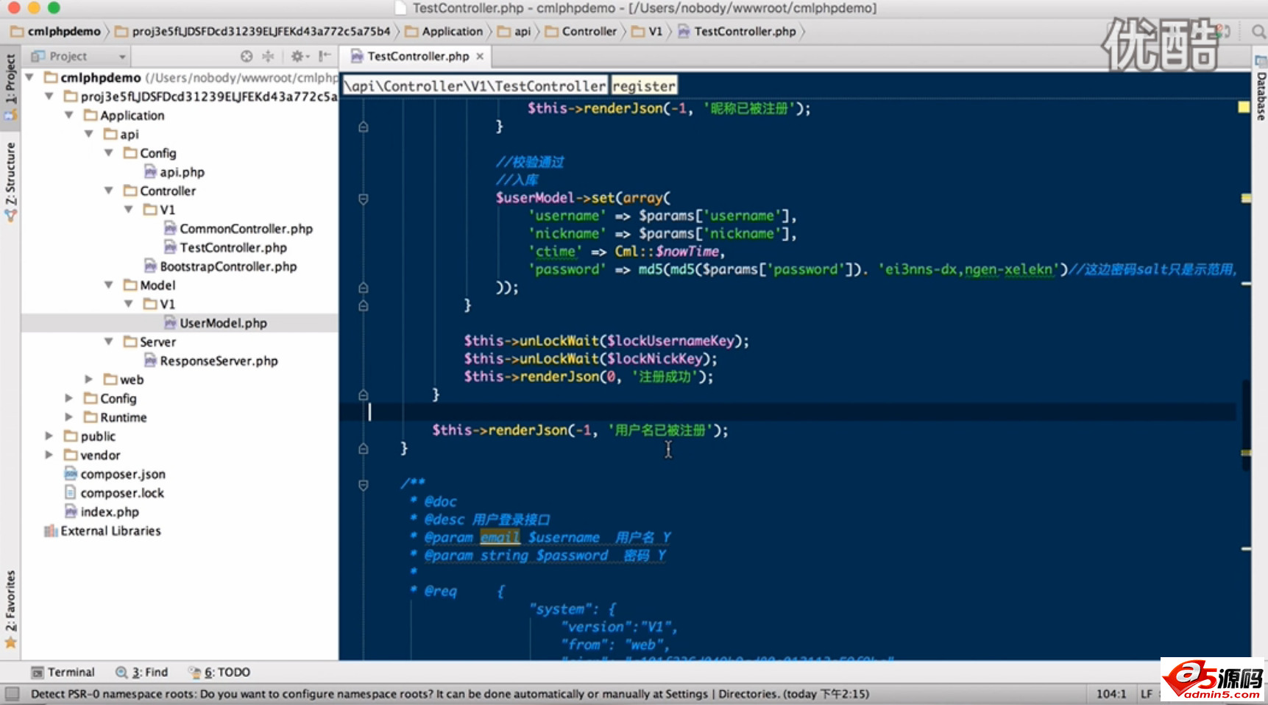
Task: Collapse the userModel->set code block via gutter fold
Action: tap(363, 199)
